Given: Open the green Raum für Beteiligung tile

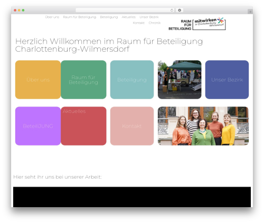Looking at the screenshot, I should (83, 80).
